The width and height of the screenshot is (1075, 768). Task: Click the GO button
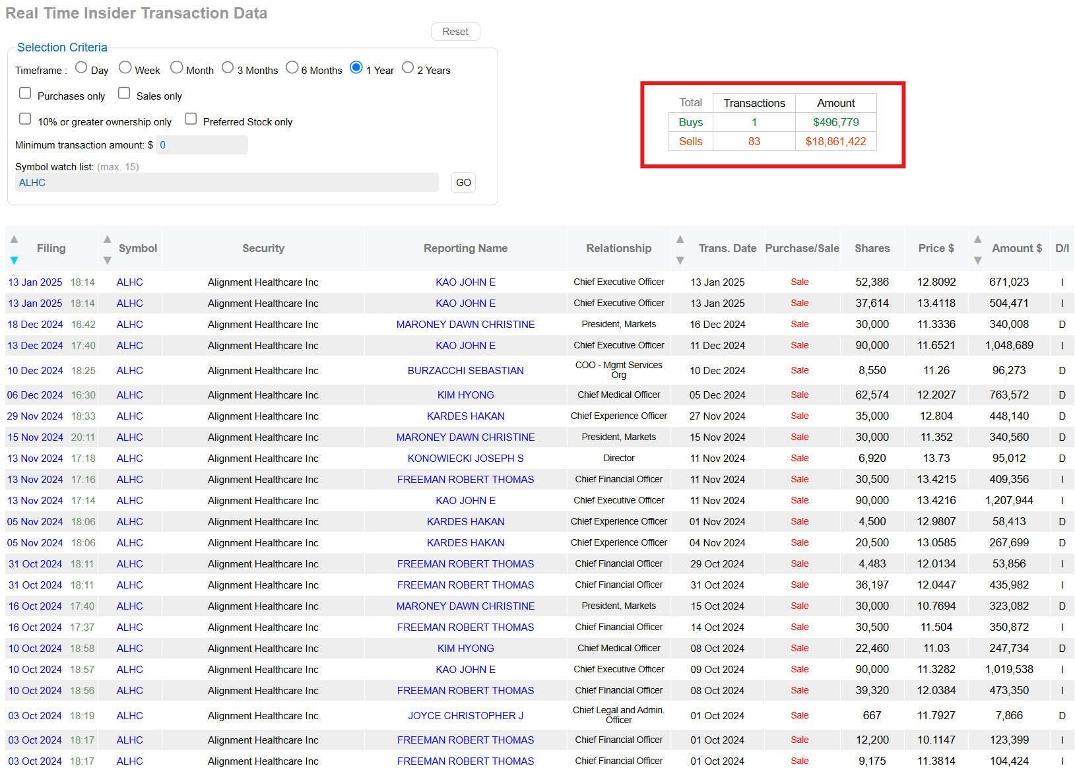point(463,183)
